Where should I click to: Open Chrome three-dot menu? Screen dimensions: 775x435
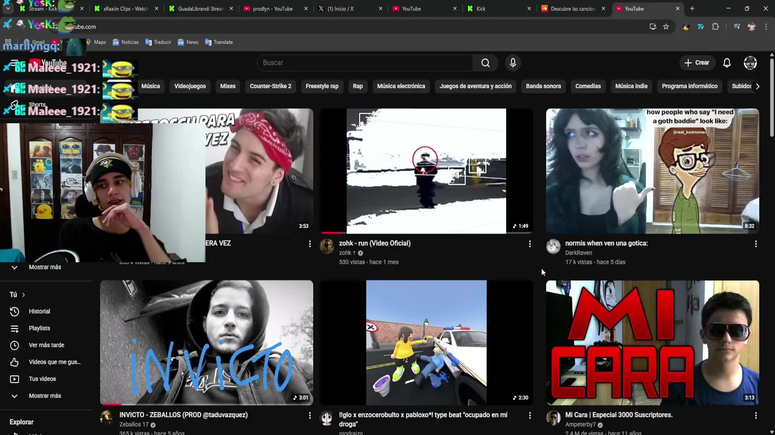pyautogui.click(x=767, y=27)
